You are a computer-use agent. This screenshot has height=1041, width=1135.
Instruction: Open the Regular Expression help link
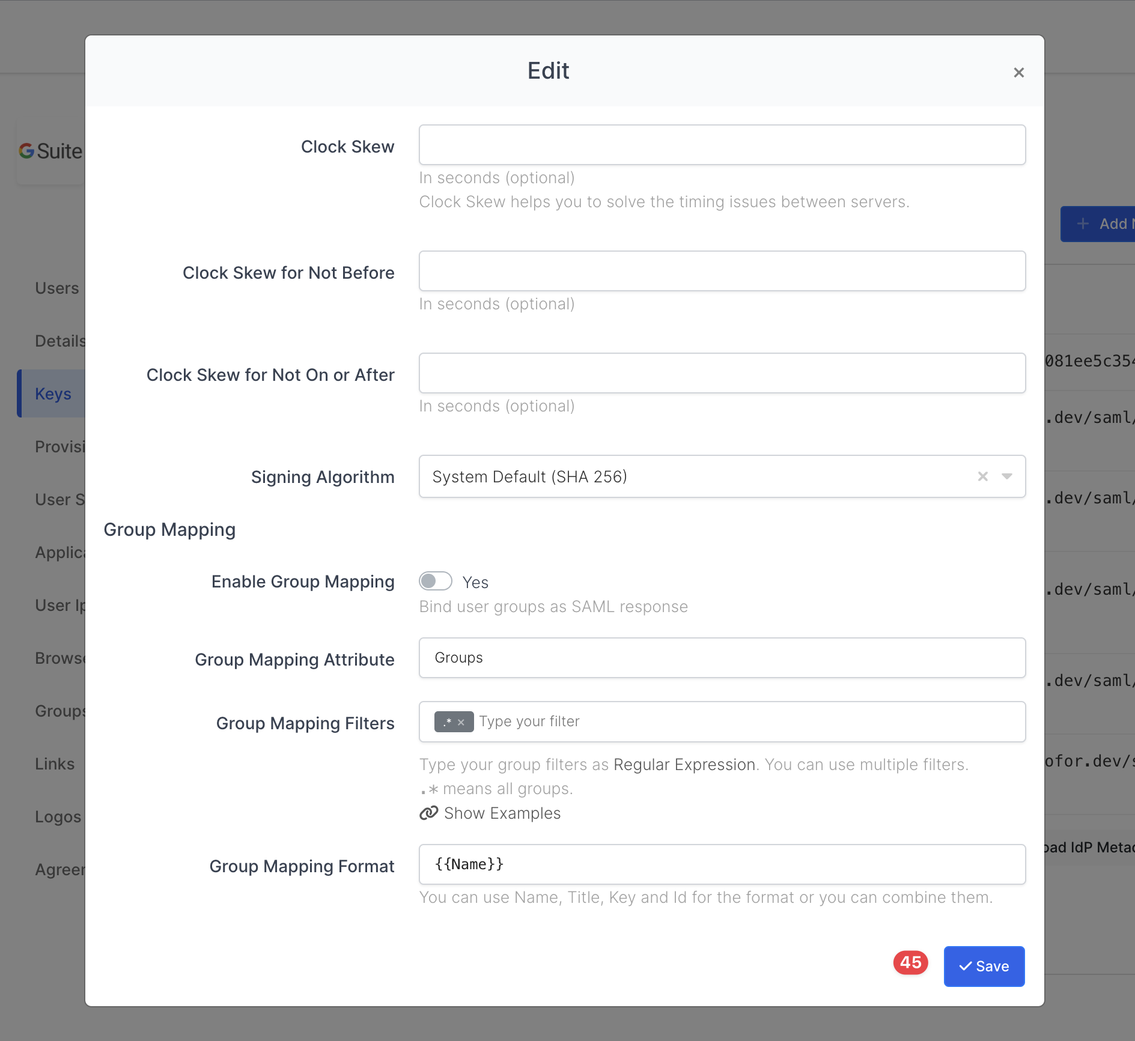[x=684, y=765]
